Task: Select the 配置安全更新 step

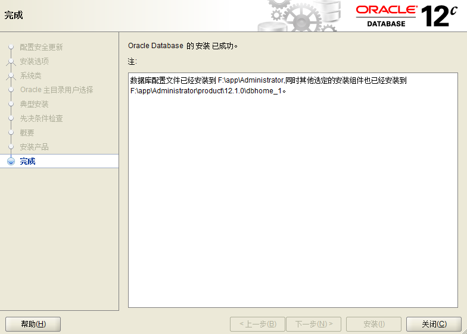Action: 41,47
